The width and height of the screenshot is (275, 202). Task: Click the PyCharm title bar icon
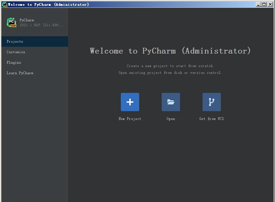point(4,4)
